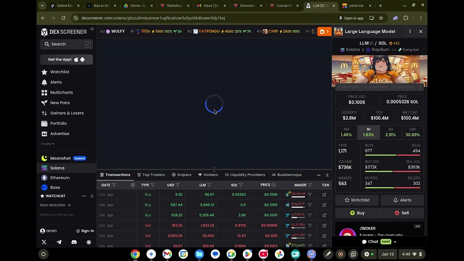This screenshot has height=261, width=464.
Task: Open the X (Twitter) social icon
Action: coord(44,242)
